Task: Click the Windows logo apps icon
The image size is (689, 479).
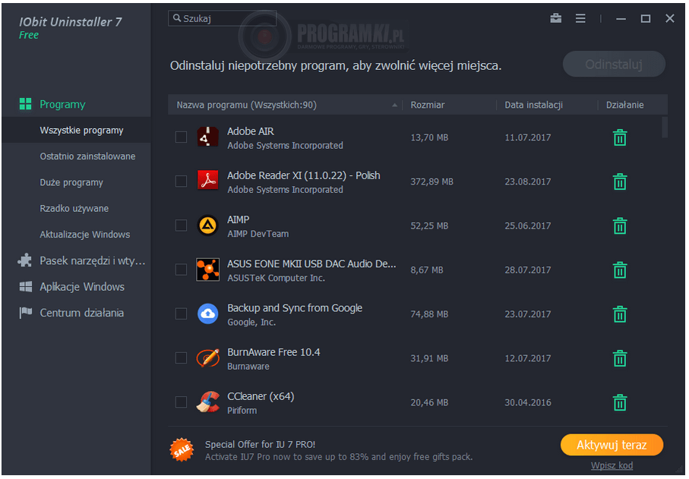Action: click(x=26, y=287)
